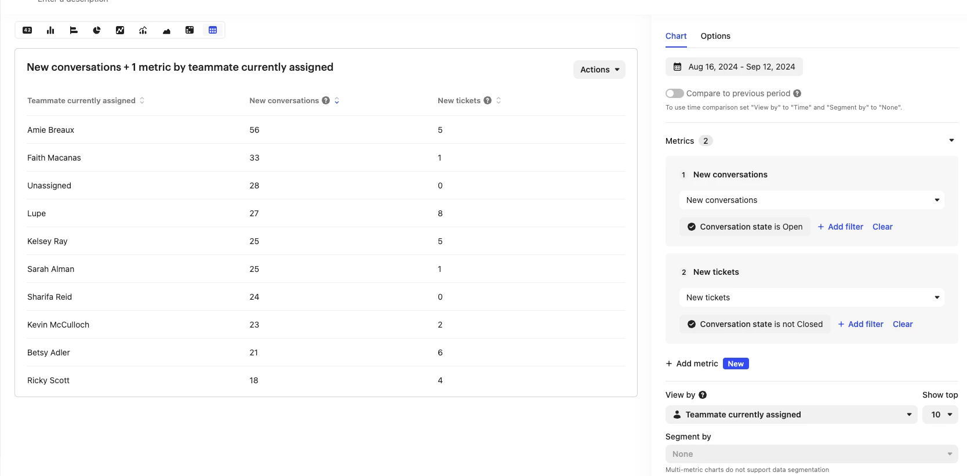Add filter to New conversations metric
The height and width of the screenshot is (476, 967).
(x=841, y=227)
